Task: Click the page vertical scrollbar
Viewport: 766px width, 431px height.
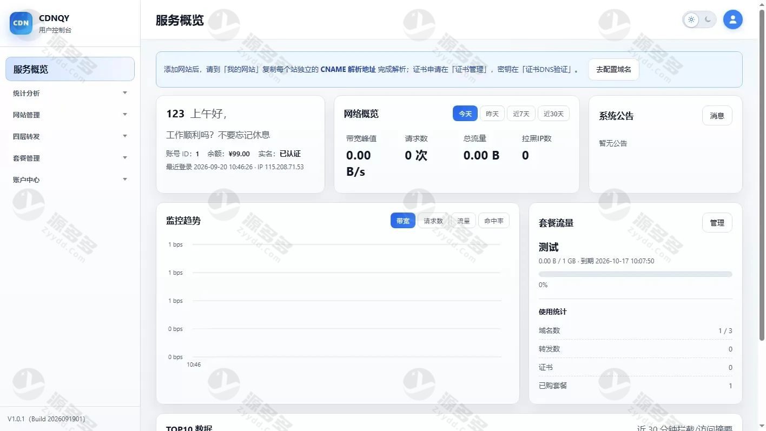Action: pos(762,176)
